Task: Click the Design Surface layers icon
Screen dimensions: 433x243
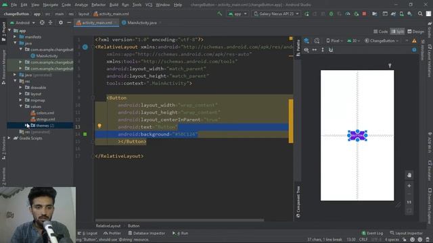Action: 306,40
